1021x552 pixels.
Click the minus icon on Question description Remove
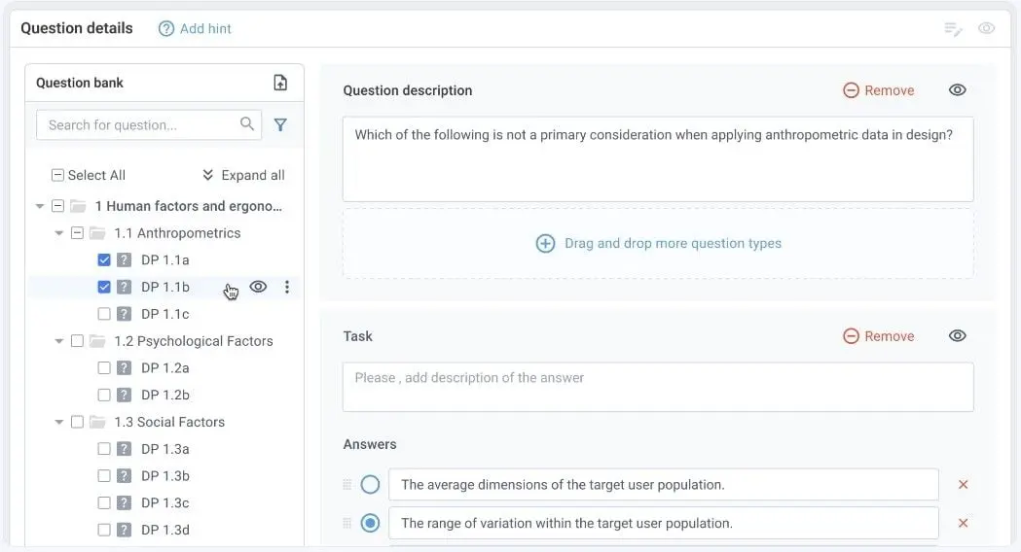851,90
